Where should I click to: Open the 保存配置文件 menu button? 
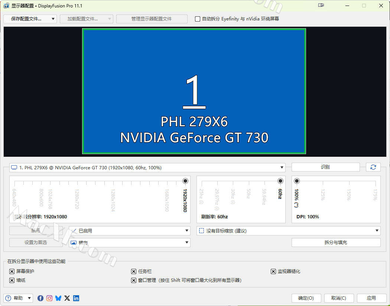pos(30,19)
